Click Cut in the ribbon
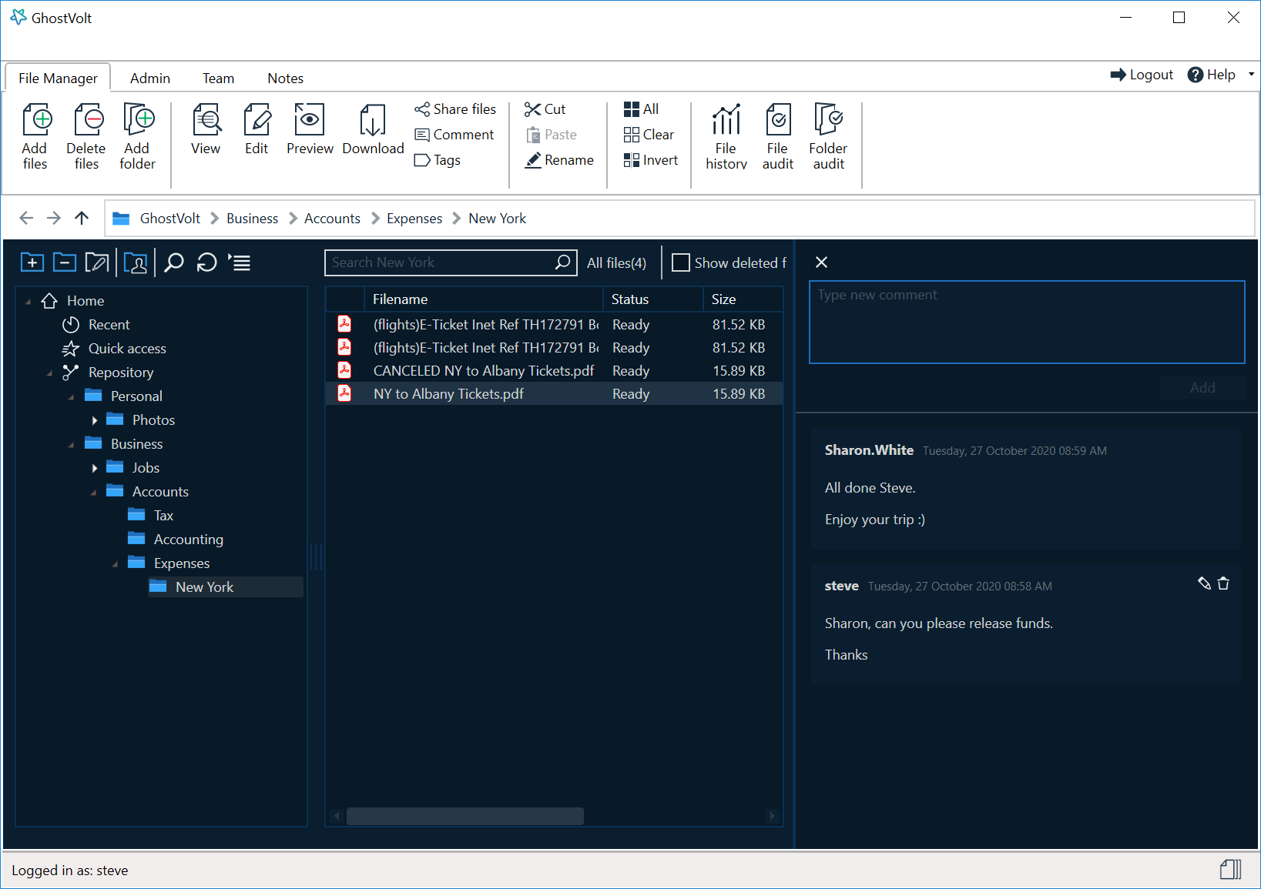The height and width of the screenshot is (889, 1261). [545, 109]
